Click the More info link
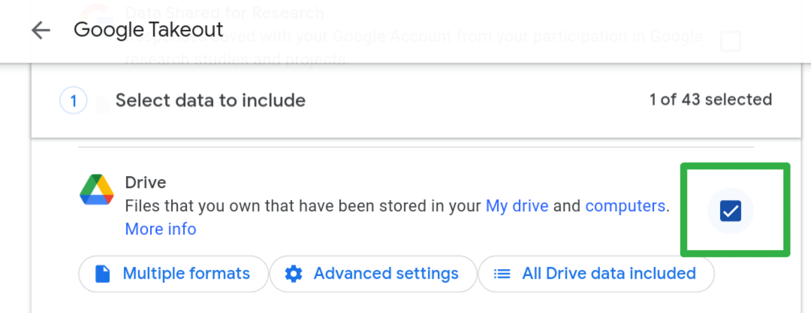This screenshot has width=811, height=313. 161,229
